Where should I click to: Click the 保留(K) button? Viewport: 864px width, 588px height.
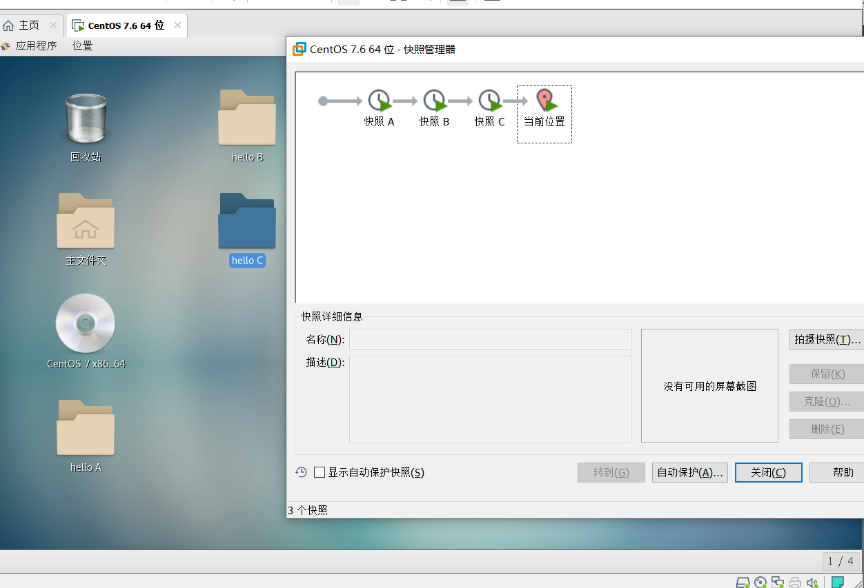pyautogui.click(x=827, y=374)
